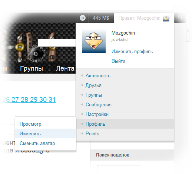This screenshot has width=192, height=174.
Task: Expand the arrow beside Профиль
Action: (x=82, y=124)
